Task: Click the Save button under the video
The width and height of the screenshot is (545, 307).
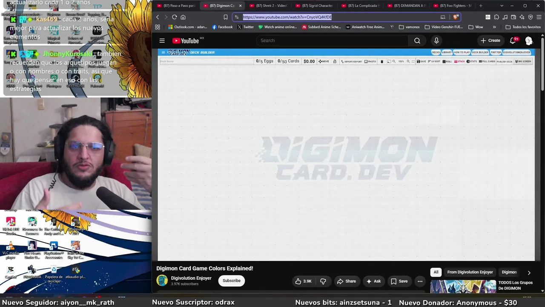Action: 399,281
